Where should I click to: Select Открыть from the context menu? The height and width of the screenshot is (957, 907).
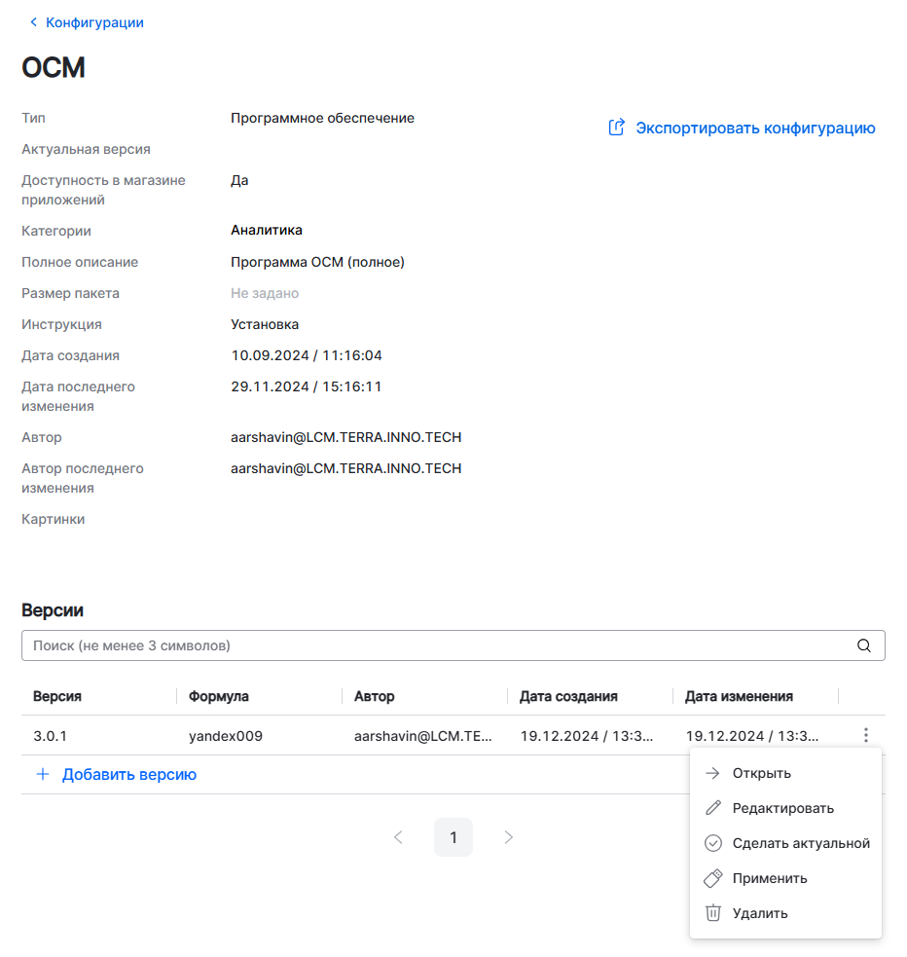(x=761, y=773)
